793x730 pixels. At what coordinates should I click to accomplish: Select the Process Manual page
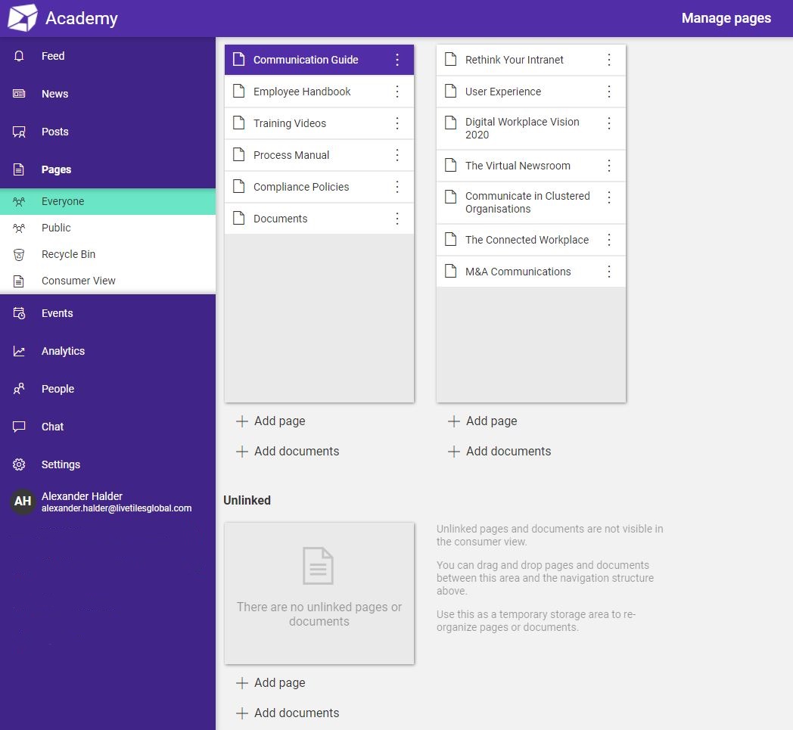[x=319, y=154]
